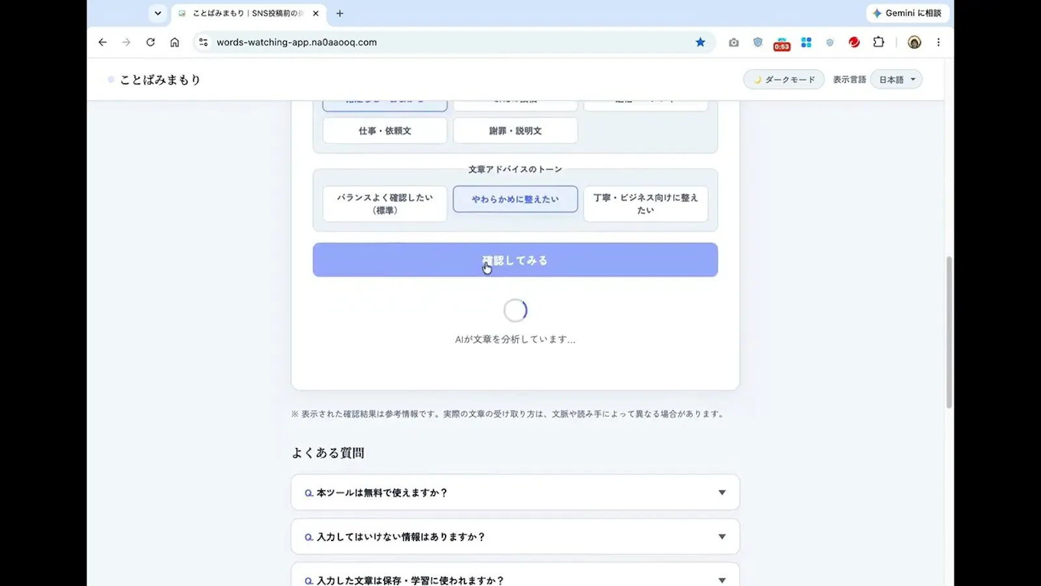Screen dimensions: 1041x586
Task: Select バランスよく確認したい（標準） tone
Action: (x=385, y=204)
